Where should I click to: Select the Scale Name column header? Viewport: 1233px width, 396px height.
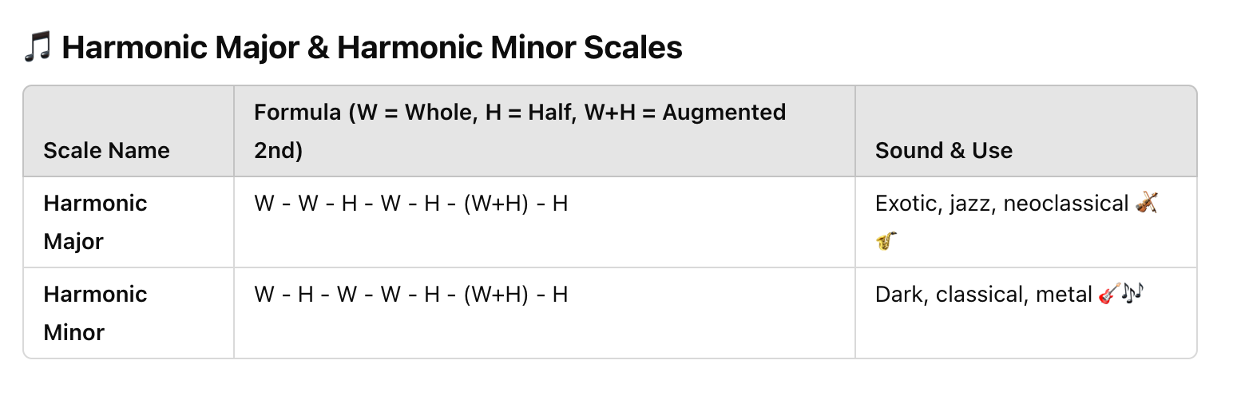tap(106, 151)
